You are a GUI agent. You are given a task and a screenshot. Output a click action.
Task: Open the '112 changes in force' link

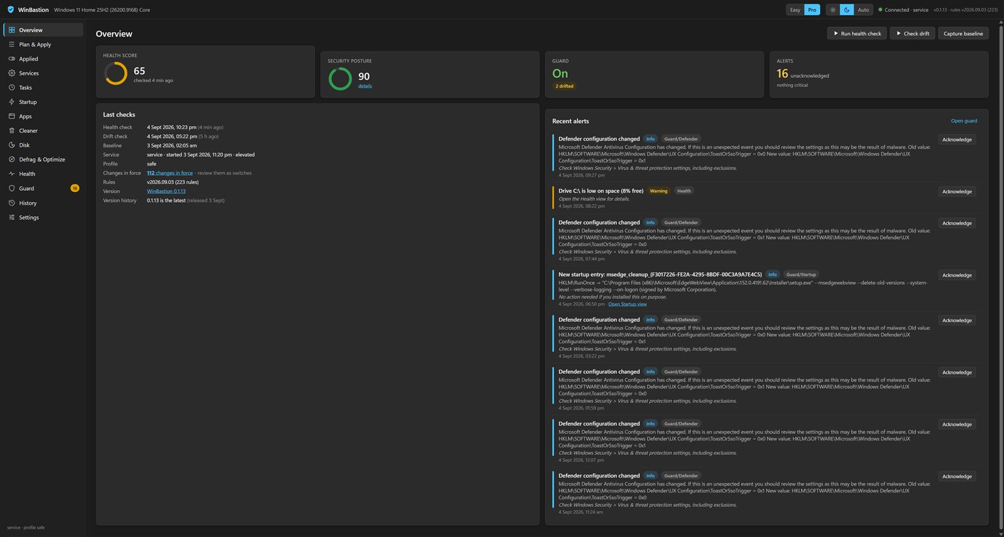pyautogui.click(x=170, y=173)
